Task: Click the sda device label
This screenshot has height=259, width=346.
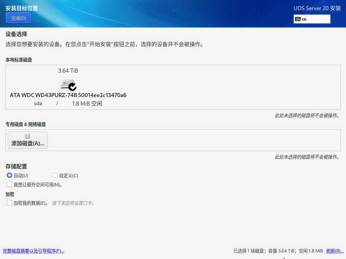Action: 38,104
